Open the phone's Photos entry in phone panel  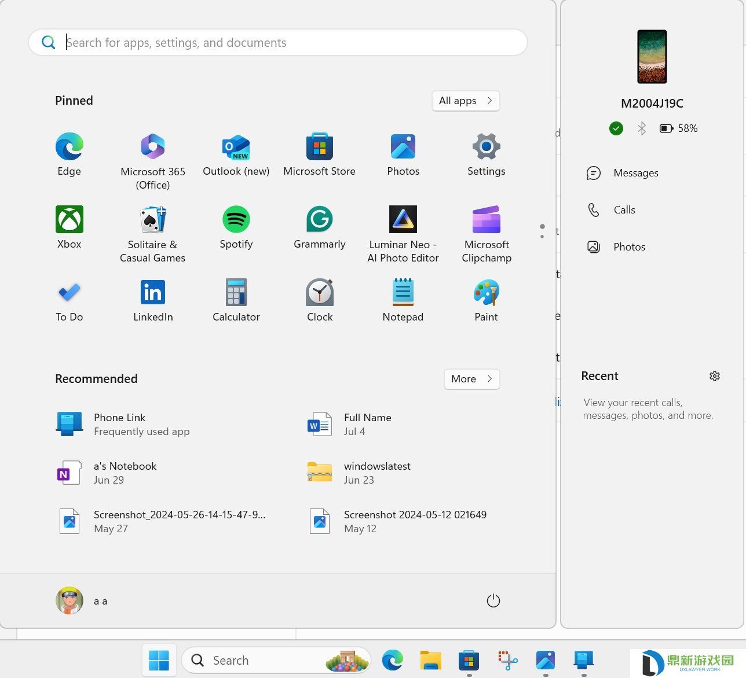pos(616,247)
